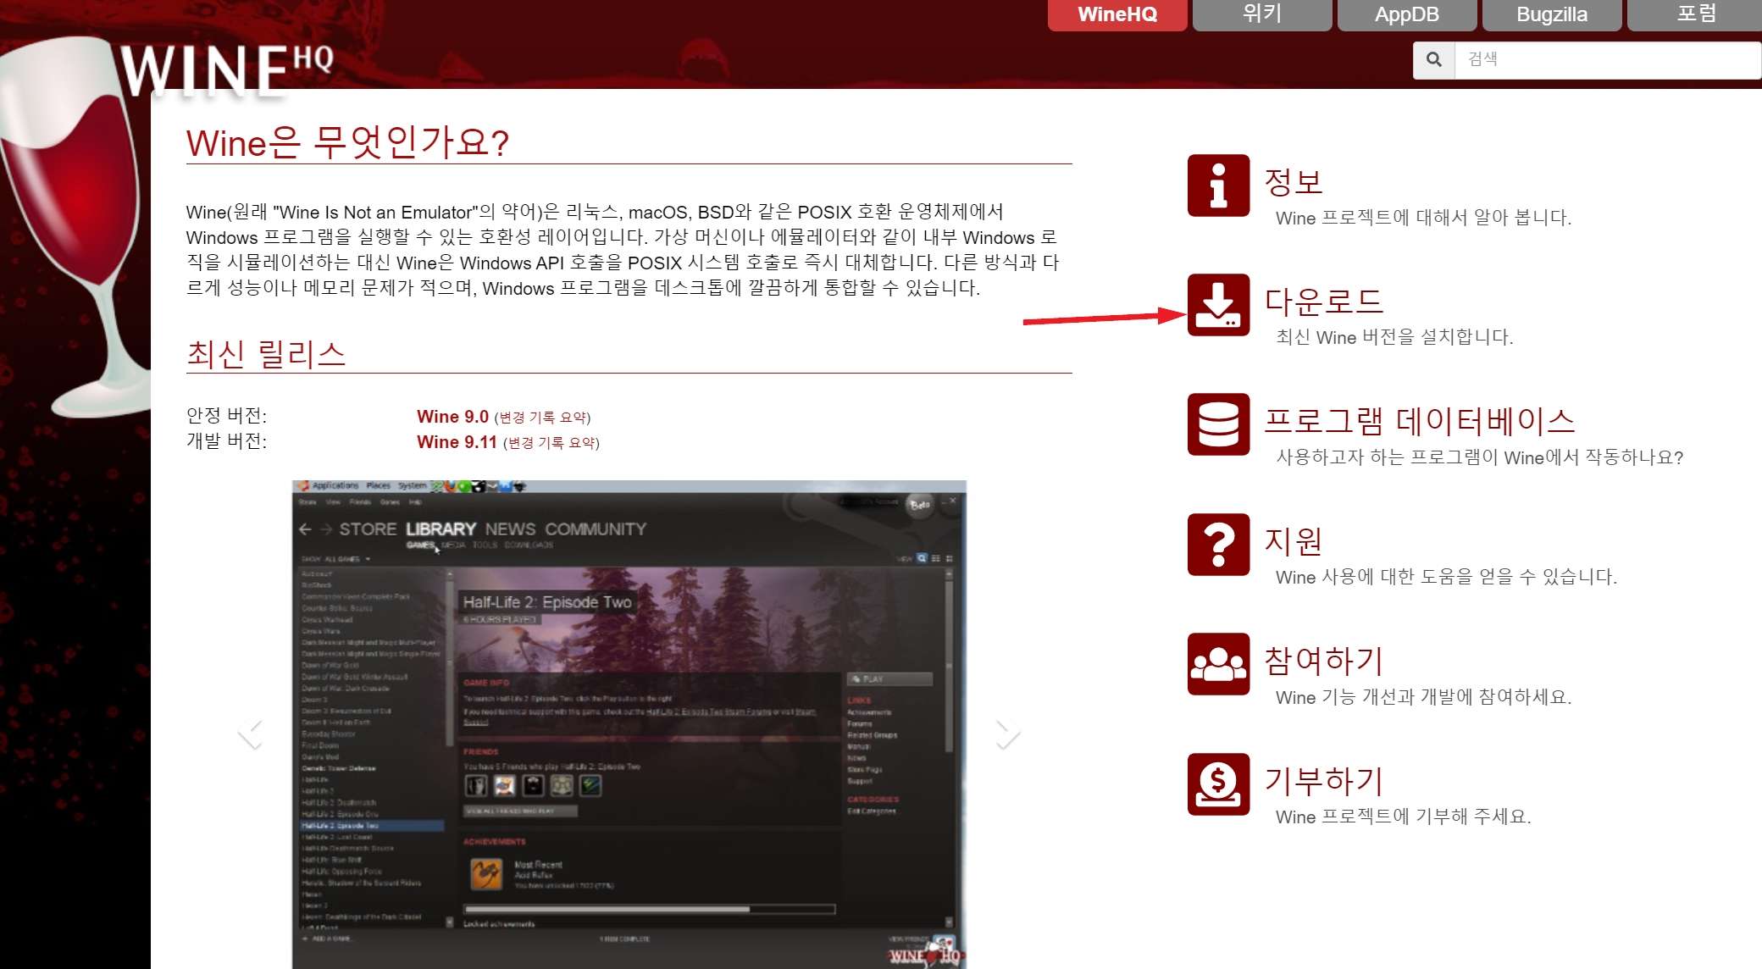The height and width of the screenshot is (969, 1762).
Task: Click the donate (기부하기) dollar icon
Action: click(1218, 784)
